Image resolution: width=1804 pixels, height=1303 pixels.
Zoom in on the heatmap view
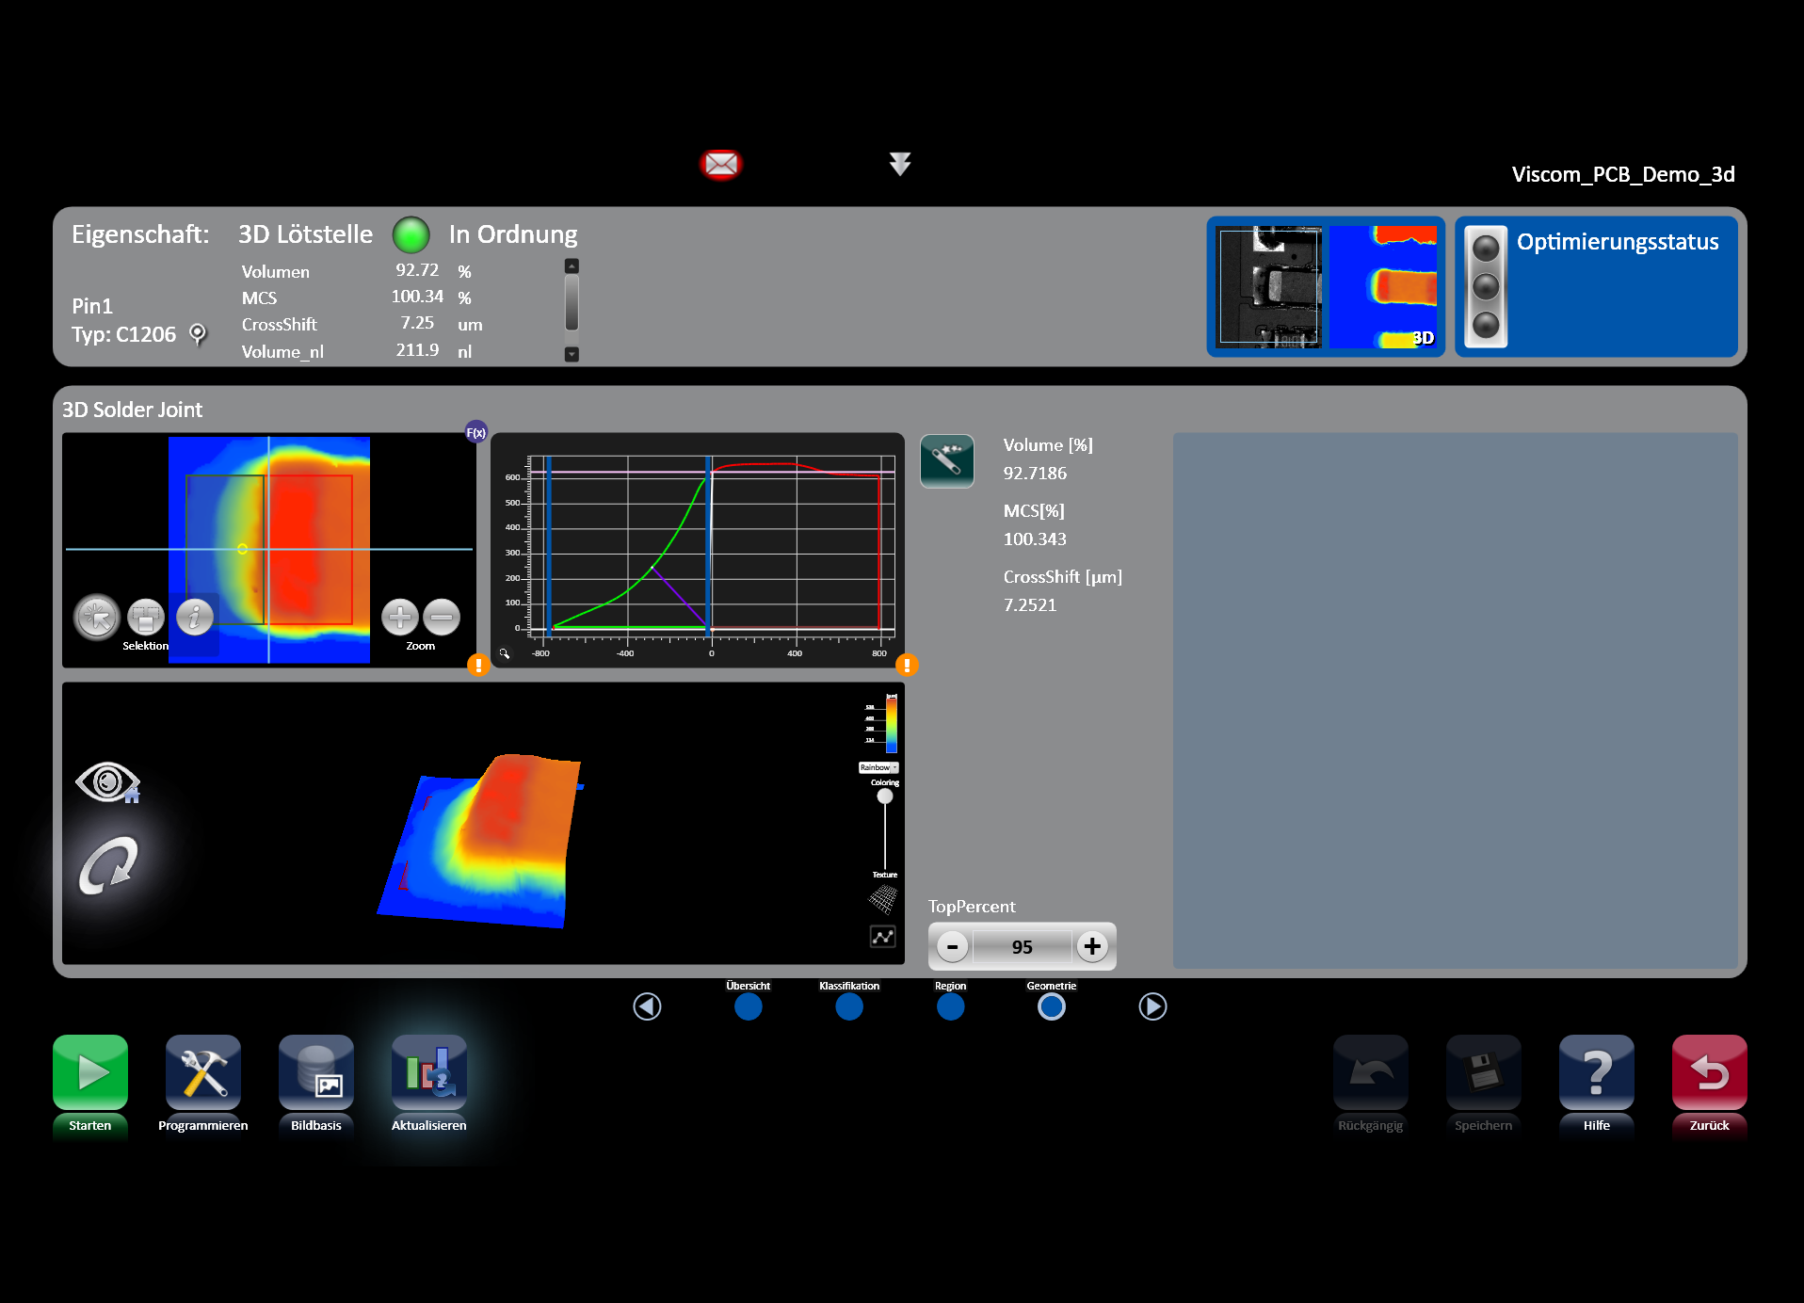(x=400, y=618)
